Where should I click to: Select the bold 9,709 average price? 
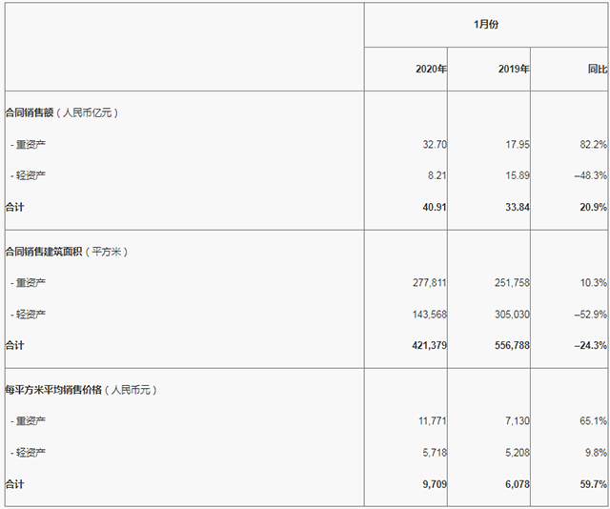[433, 484]
